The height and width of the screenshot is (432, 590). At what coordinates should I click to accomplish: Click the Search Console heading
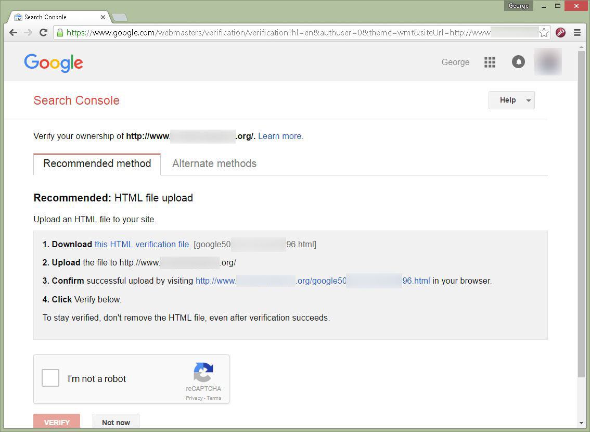[76, 100]
